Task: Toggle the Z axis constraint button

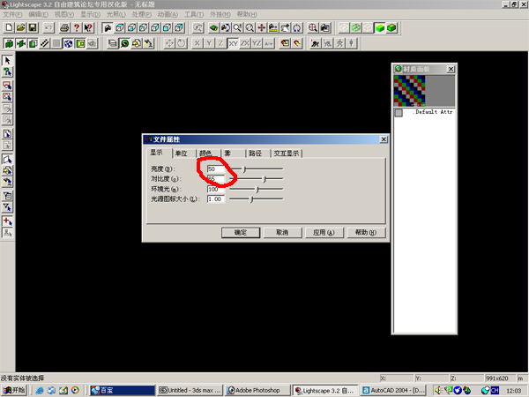Action: 221,43
